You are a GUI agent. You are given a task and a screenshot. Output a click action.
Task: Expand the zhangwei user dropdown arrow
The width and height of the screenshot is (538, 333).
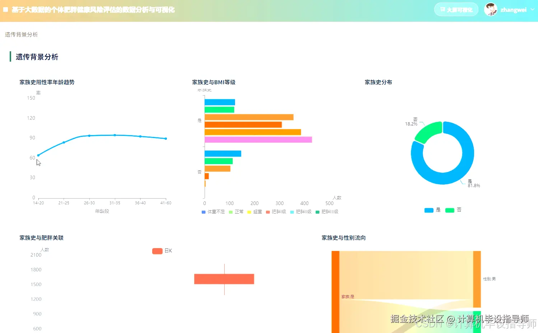click(x=532, y=10)
